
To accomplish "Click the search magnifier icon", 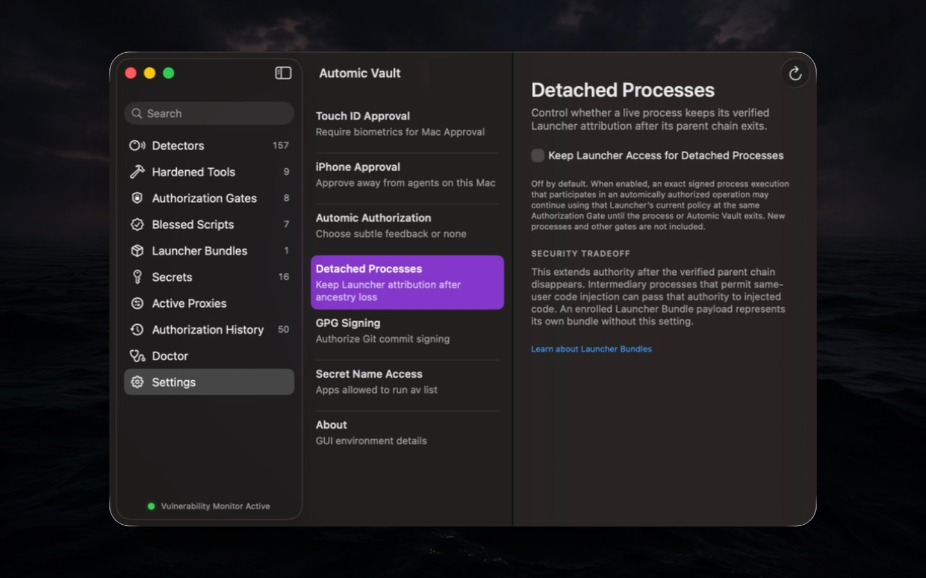I will pos(137,114).
